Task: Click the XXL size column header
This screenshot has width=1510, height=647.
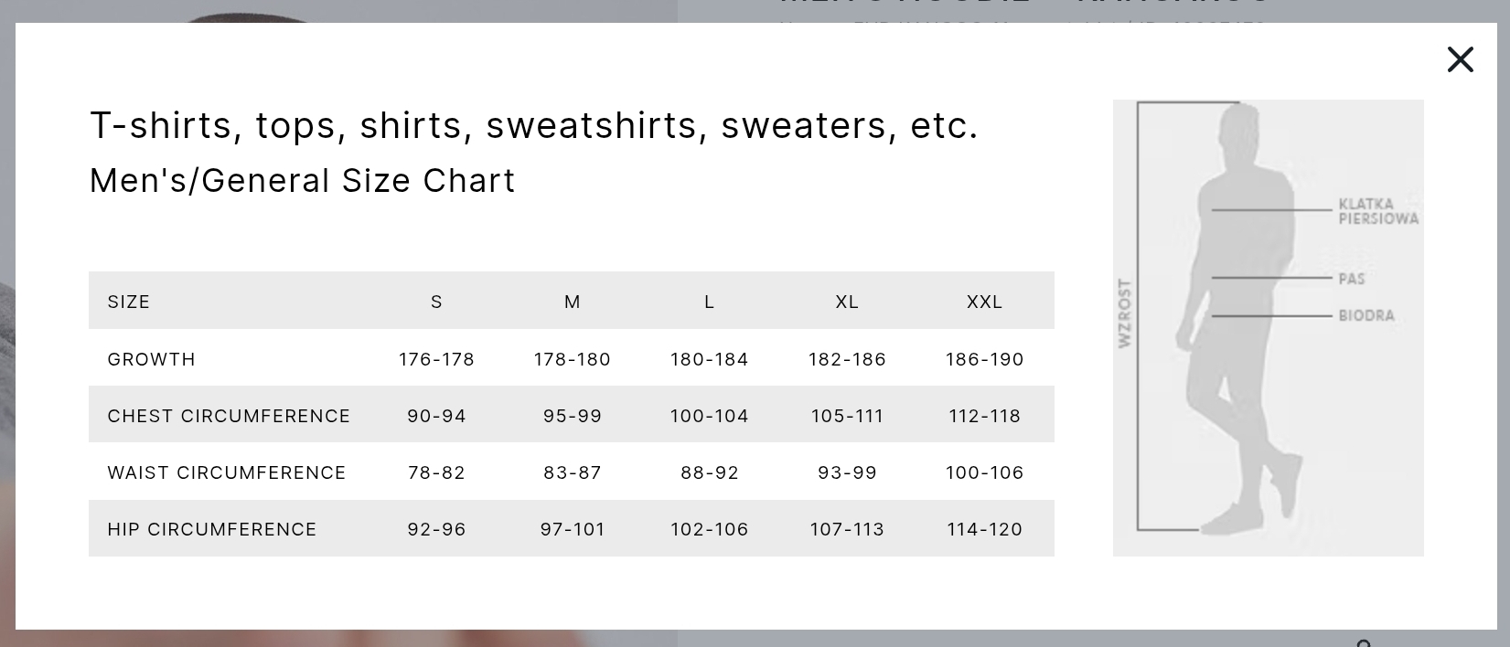Action: point(984,302)
